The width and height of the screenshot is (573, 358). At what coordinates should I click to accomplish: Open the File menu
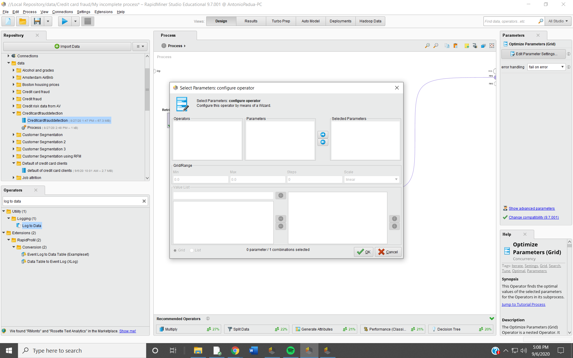[x=5, y=12]
